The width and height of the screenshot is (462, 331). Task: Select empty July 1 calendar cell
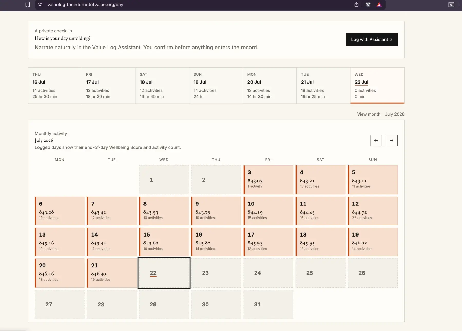click(164, 180)
